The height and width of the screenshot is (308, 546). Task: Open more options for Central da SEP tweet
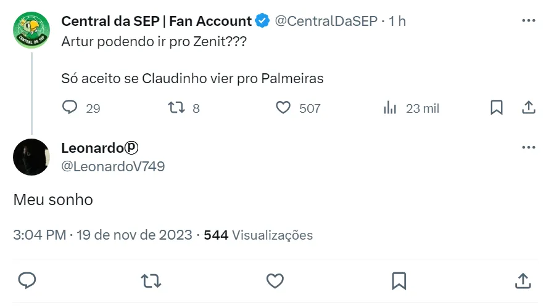[x=528, y=20]
